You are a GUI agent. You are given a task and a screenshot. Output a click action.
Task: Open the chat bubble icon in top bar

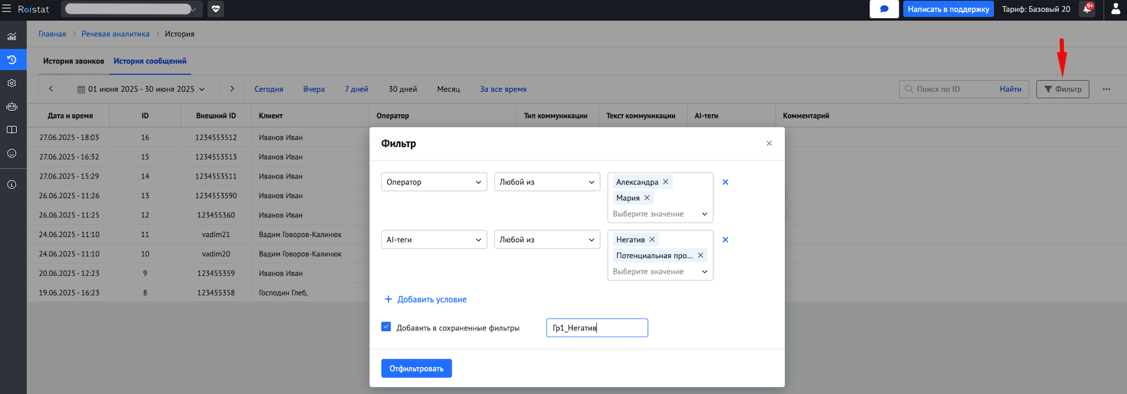[884, 9]
